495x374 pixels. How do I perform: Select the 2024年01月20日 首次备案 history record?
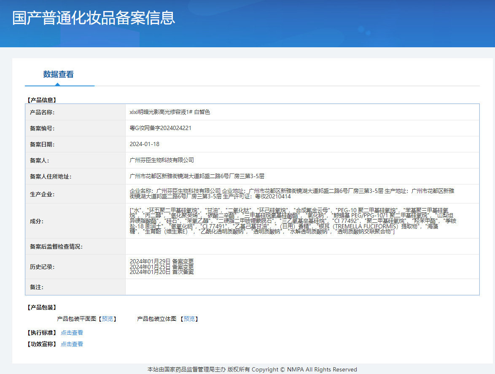[x=161, y=272]
